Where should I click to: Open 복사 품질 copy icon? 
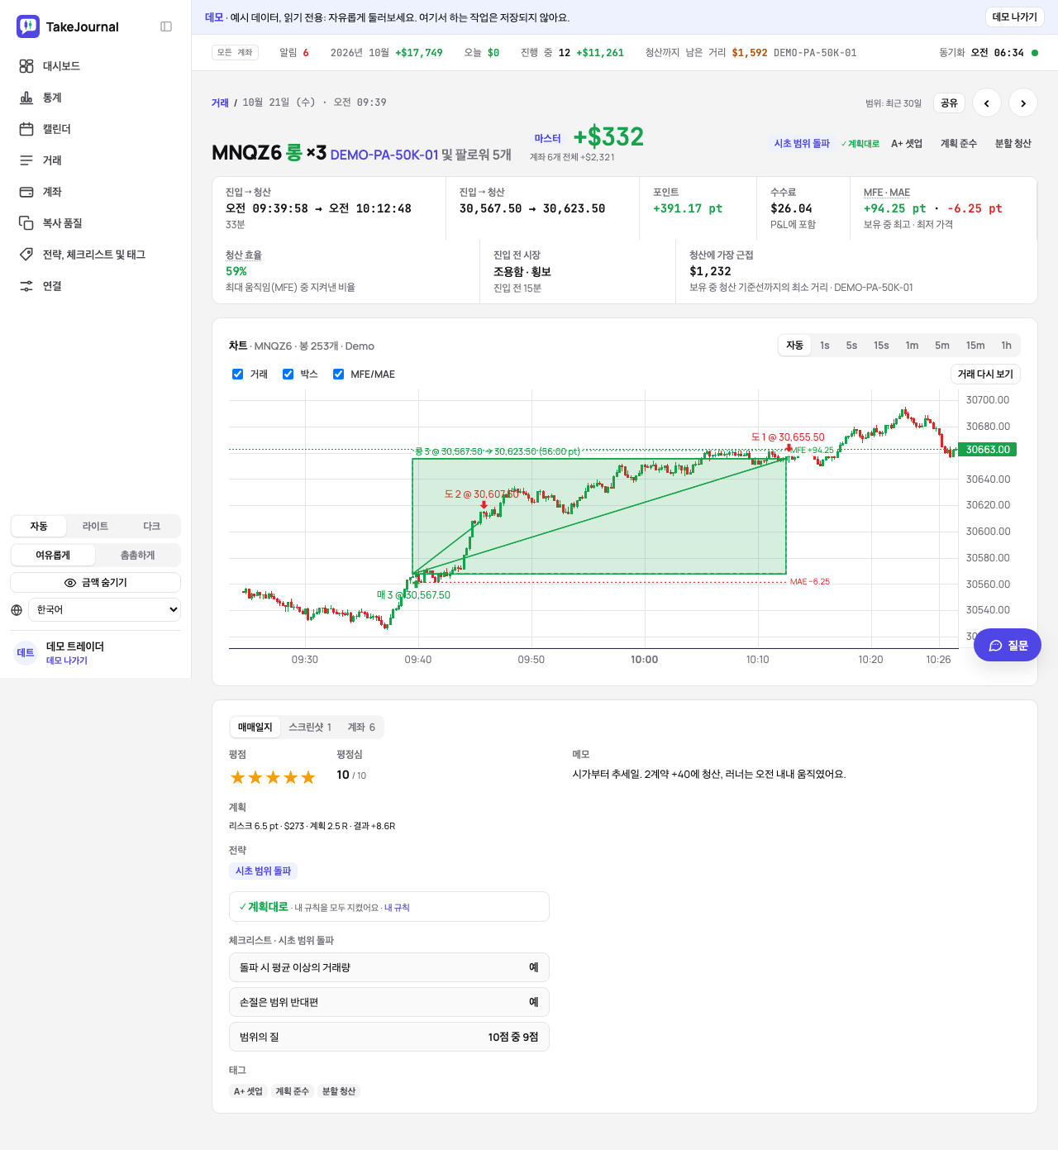[26, 223]
